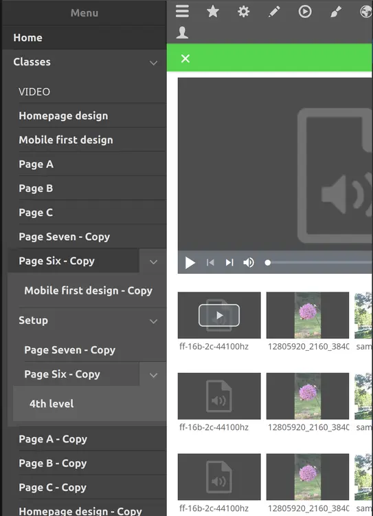Skip to previous track in player
This screenshot has height=516, width=373.
[x=210, y=263]
